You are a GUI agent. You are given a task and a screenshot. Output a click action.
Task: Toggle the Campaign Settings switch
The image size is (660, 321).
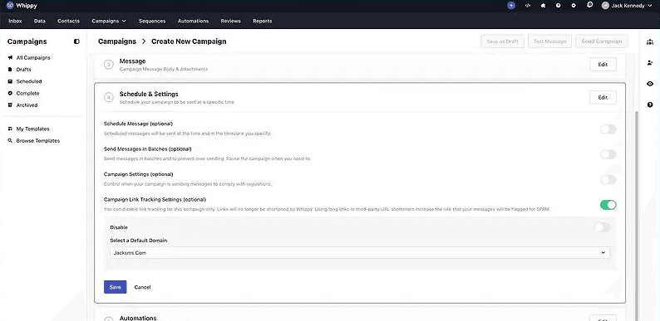[x=608, y=180]
